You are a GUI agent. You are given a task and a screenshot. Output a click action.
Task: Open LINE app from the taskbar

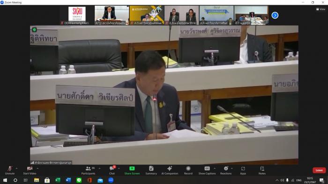[79, 180]
